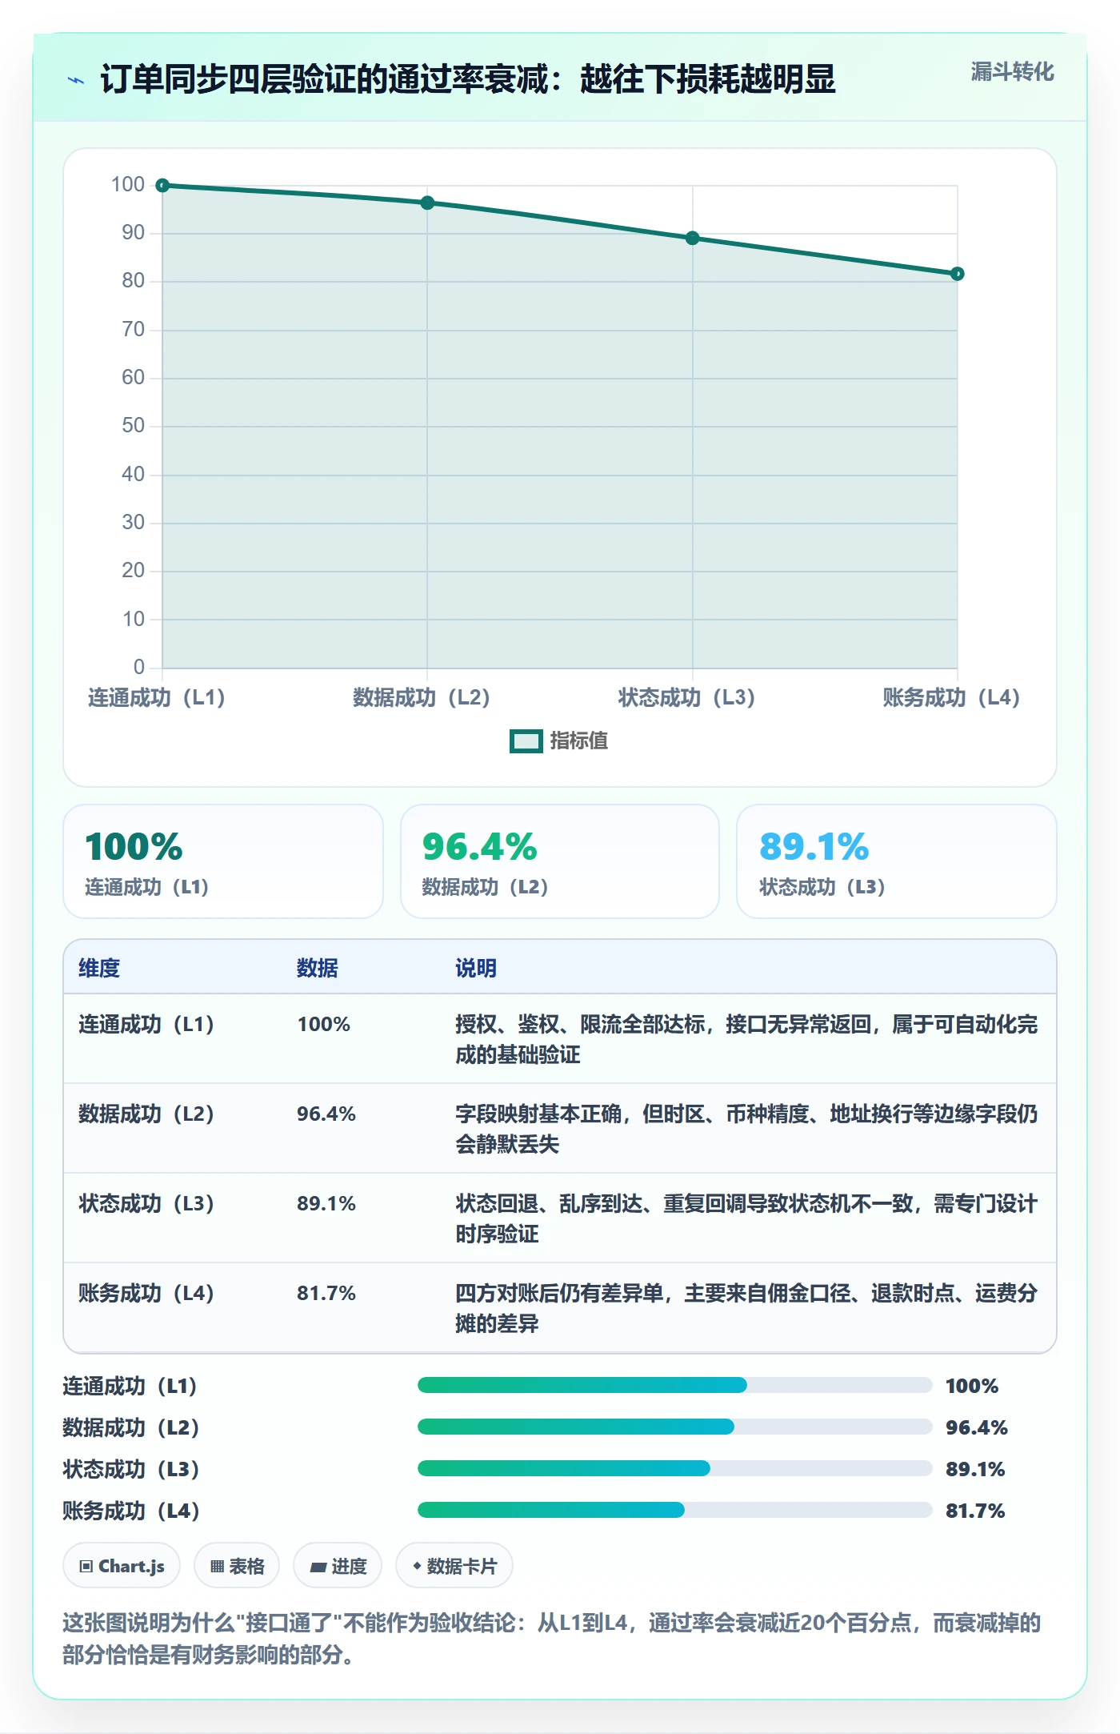The height and width of the screenshot is (1734, 1120).
Task: Click the 说明 column header
Action: coord(476,968)
